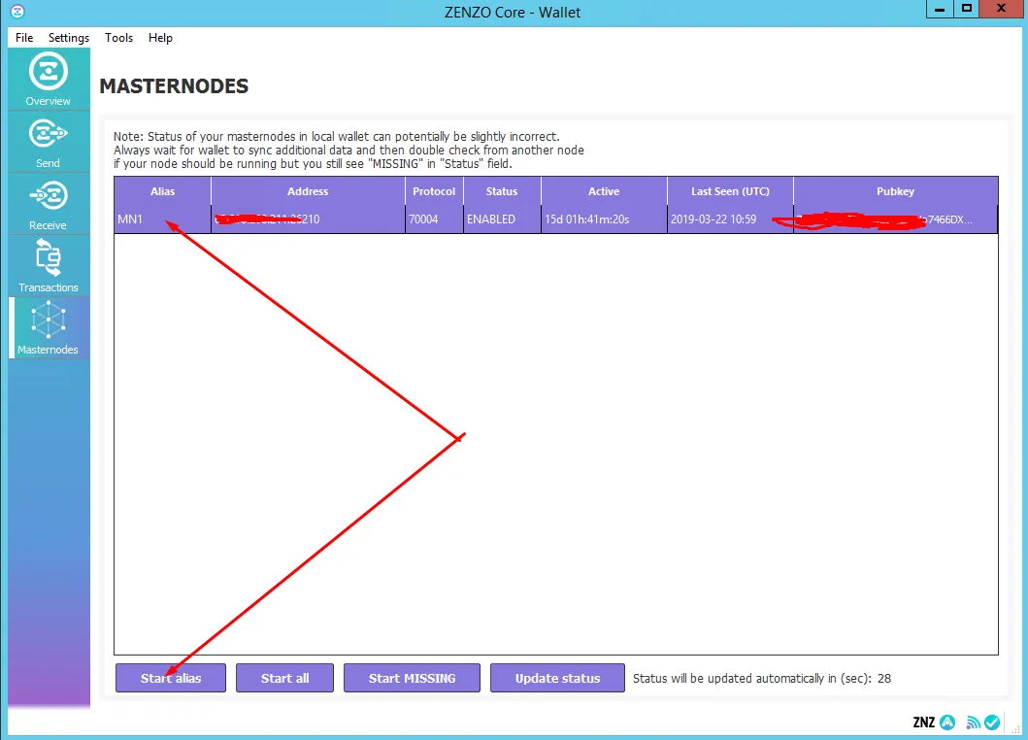Click the ZNZ unit label in the status bar
The width and height of the screenshot is (1028, 740).
924,723
